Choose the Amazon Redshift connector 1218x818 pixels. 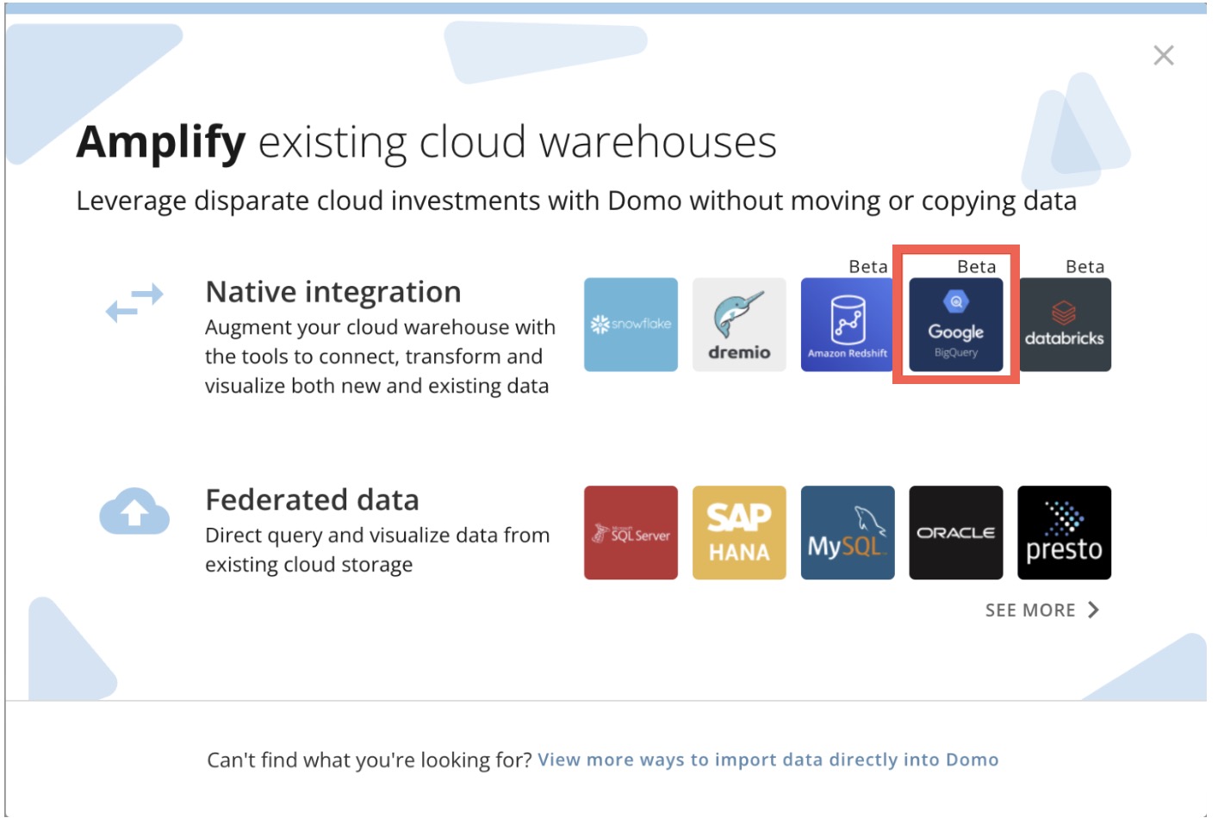coord(848,324)
